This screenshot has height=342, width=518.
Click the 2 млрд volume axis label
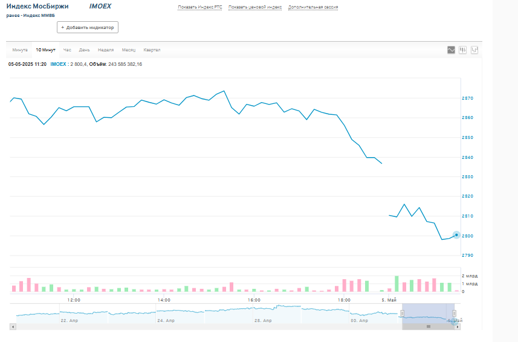470,276
